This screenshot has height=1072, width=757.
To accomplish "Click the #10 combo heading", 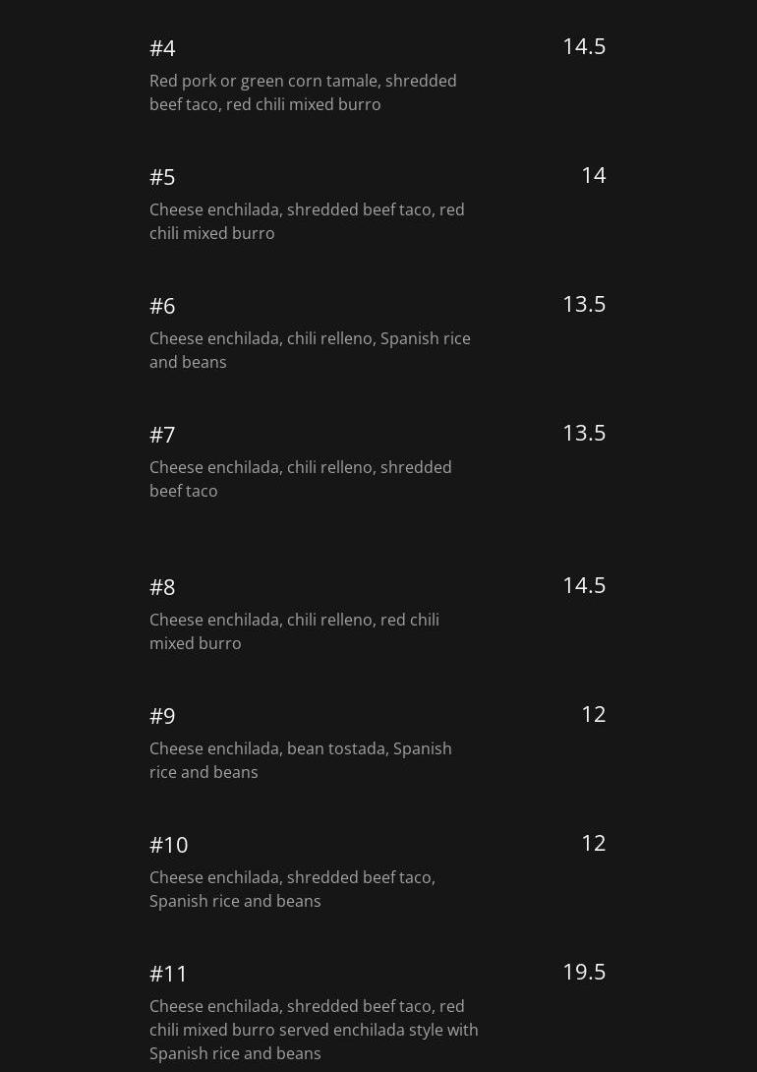I will (168, 845).
